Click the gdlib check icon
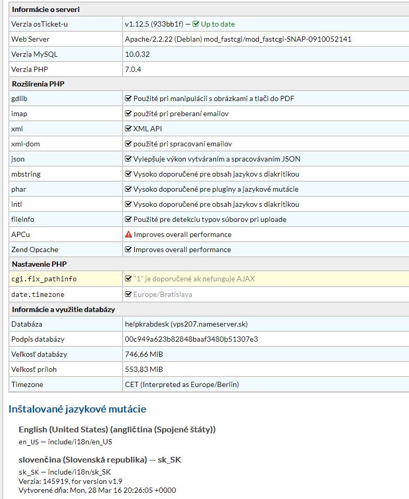Screen dimensions: 409x499 point(128,98)
